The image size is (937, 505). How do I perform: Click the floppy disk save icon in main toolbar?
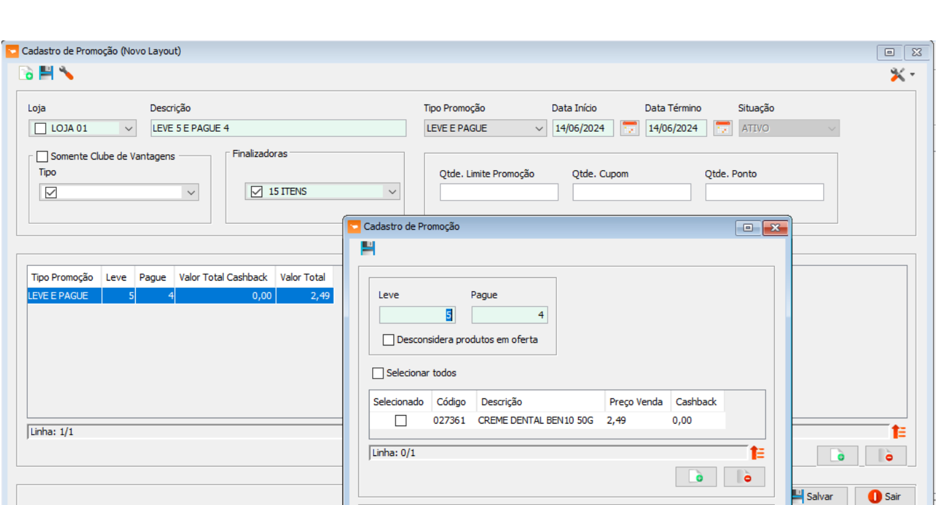(x=46, y=73)
